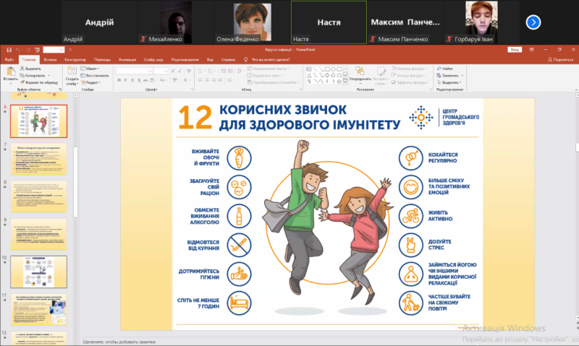Switch to the Конструктор (Design) tab
This screenshot has height=346, width=579.
click(75, 59)
